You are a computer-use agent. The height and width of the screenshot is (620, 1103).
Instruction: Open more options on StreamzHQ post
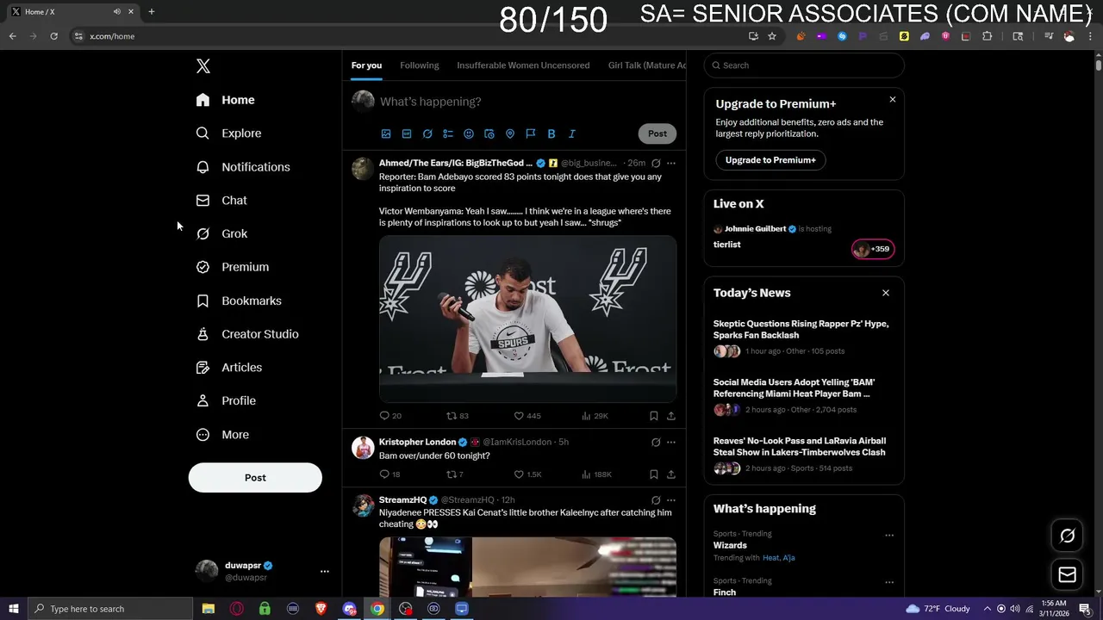tap(671, 499)
